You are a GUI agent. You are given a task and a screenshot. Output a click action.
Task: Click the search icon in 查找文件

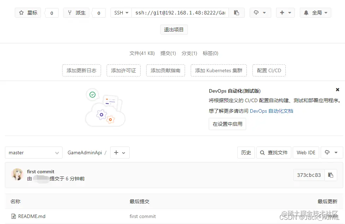(262, 153)
